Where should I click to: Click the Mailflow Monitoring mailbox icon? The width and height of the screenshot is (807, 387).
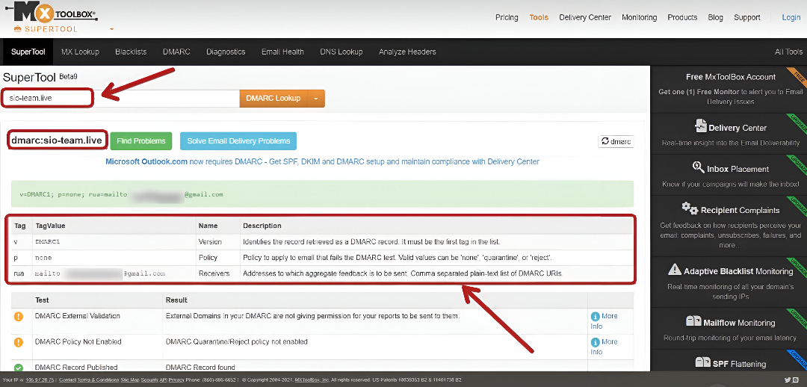click(x=693, y=322)
